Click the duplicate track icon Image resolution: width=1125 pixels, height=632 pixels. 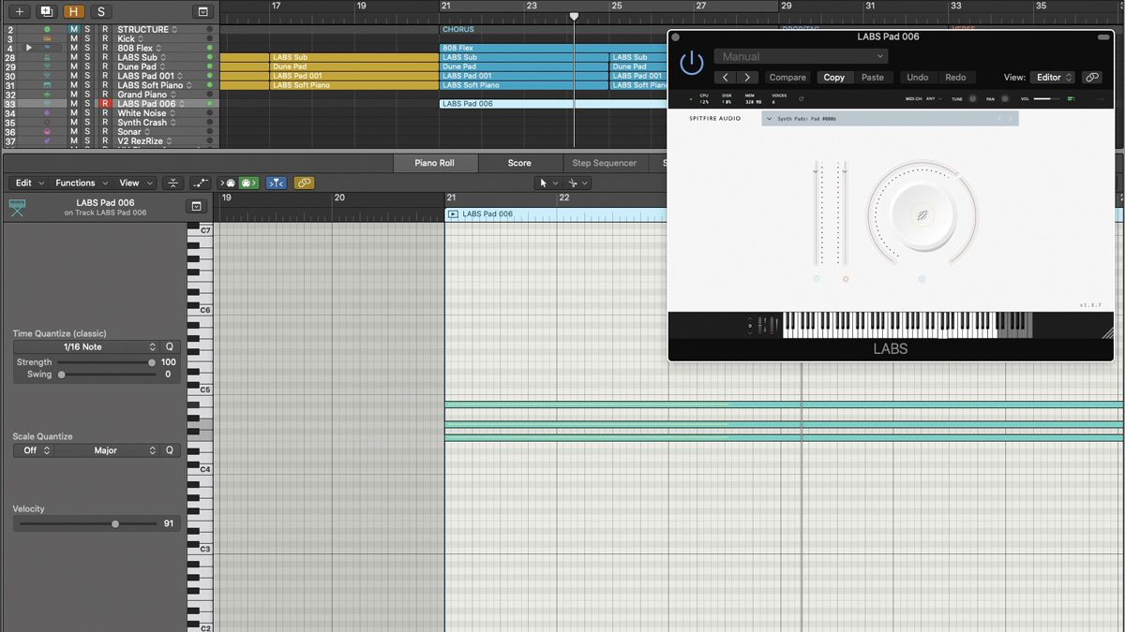pyautogui.click(x=46, y=12)
